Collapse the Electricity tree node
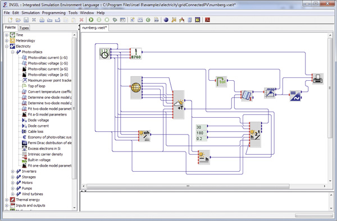The image size is (337, 221). click(x=7, y=47)
